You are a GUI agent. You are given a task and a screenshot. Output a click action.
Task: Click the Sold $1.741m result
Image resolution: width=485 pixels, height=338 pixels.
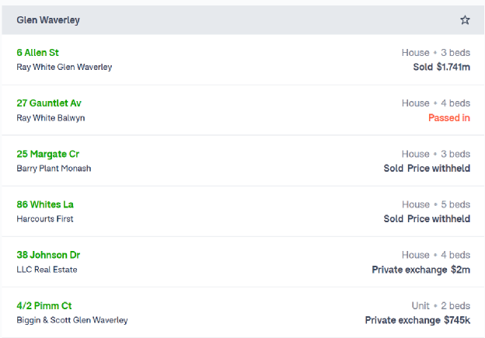[x=441, y=67]
